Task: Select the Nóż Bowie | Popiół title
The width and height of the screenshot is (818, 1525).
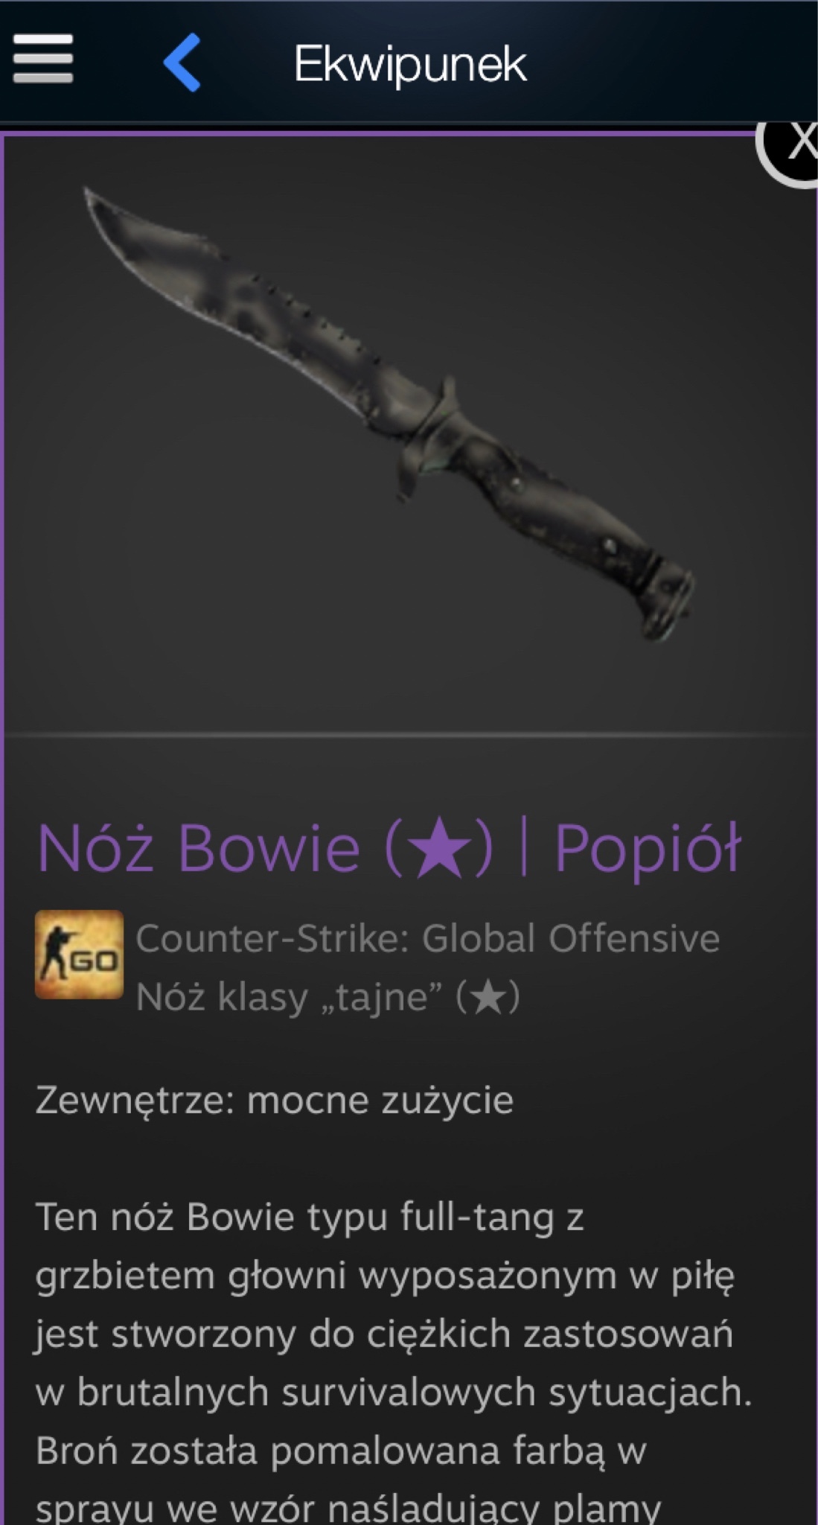Action: click(x=389, y=847)
